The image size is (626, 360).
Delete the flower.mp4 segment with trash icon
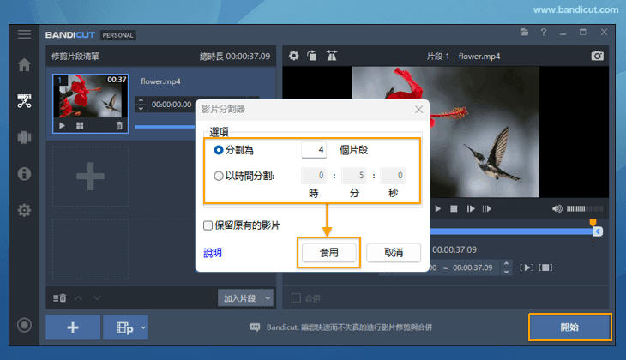tap(119, 125)
